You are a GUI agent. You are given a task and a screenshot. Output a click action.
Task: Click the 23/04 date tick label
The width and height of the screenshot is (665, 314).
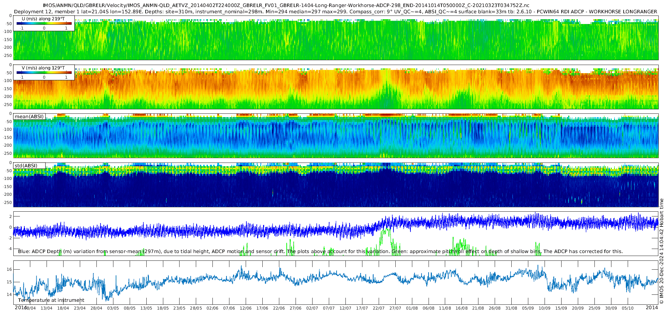point(79,308)
